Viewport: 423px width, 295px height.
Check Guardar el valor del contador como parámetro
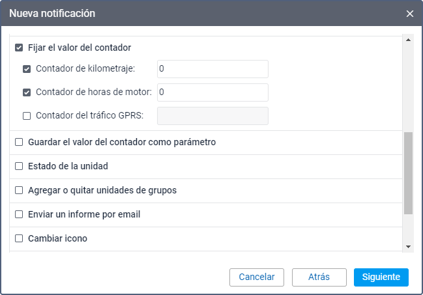coord(19,142)
